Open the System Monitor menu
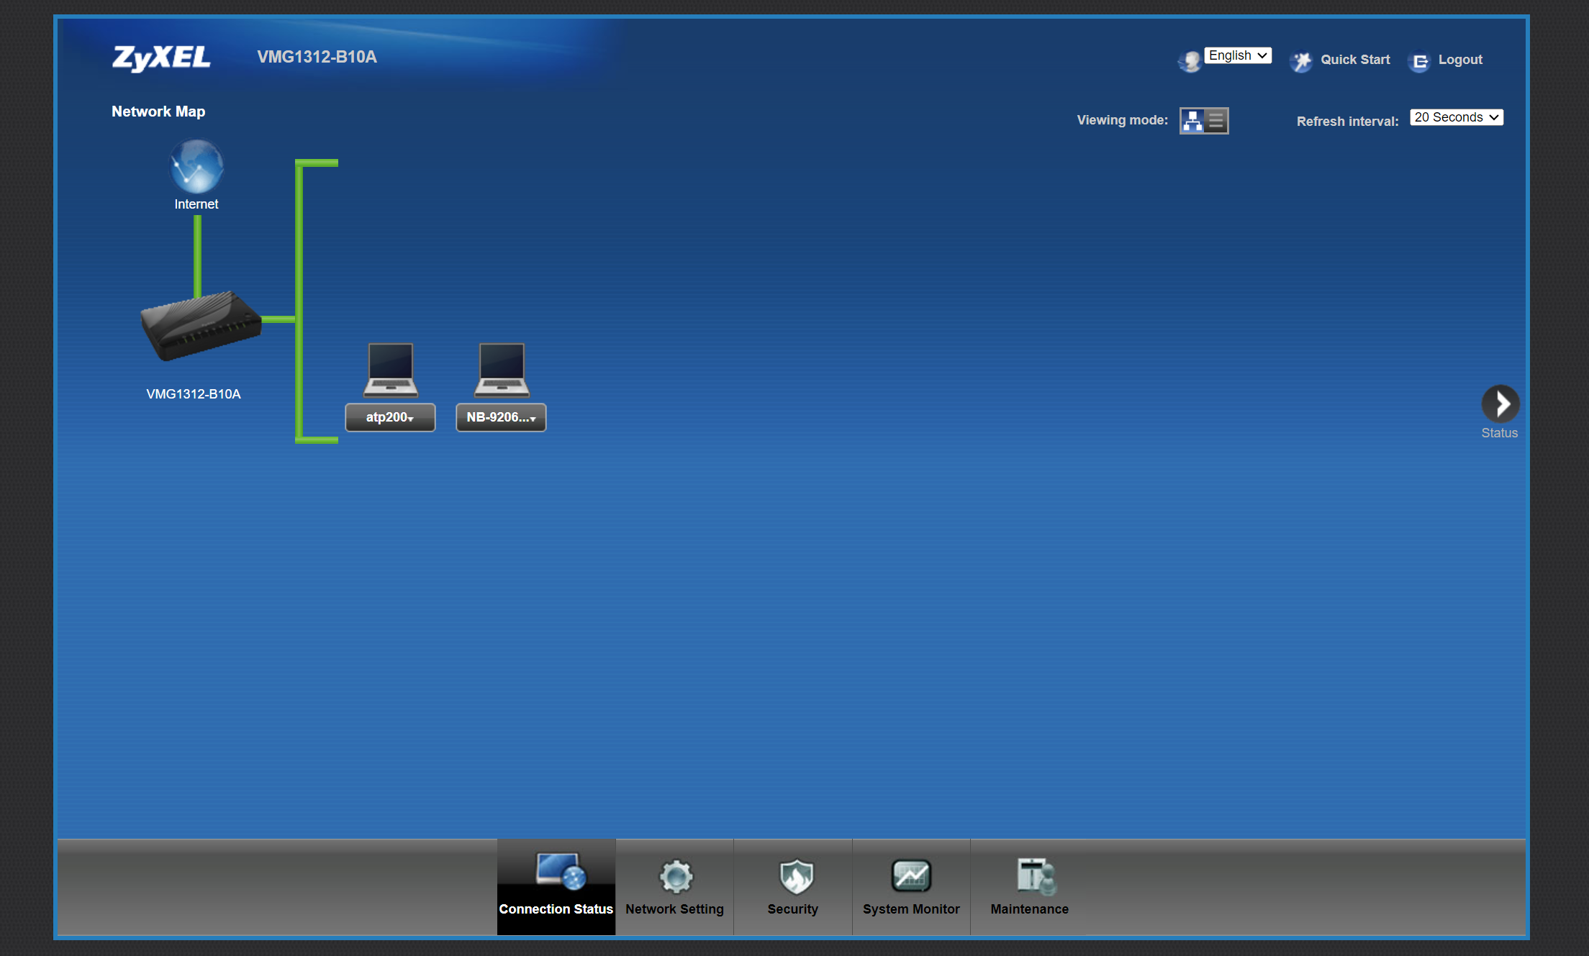1589x956 pixels. (911, 887)
